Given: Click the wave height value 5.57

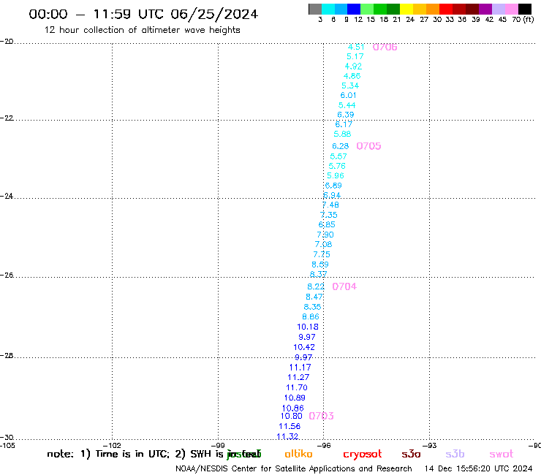Looking at the screenshot, I should coord(338,156).
